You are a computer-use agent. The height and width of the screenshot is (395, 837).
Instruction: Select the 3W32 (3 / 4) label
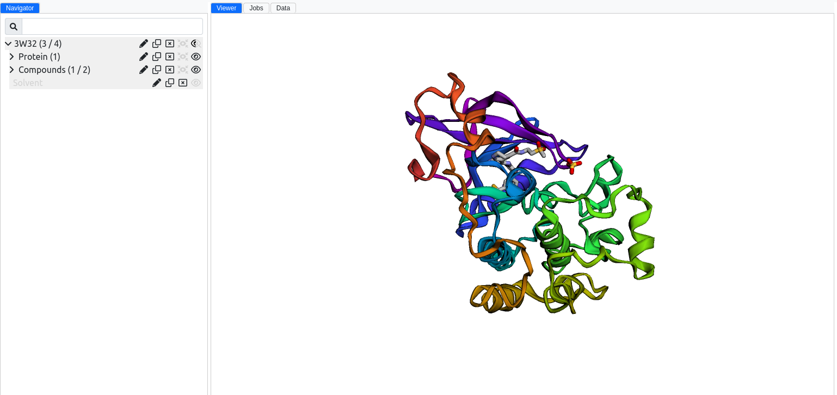[x=38, y=44]
